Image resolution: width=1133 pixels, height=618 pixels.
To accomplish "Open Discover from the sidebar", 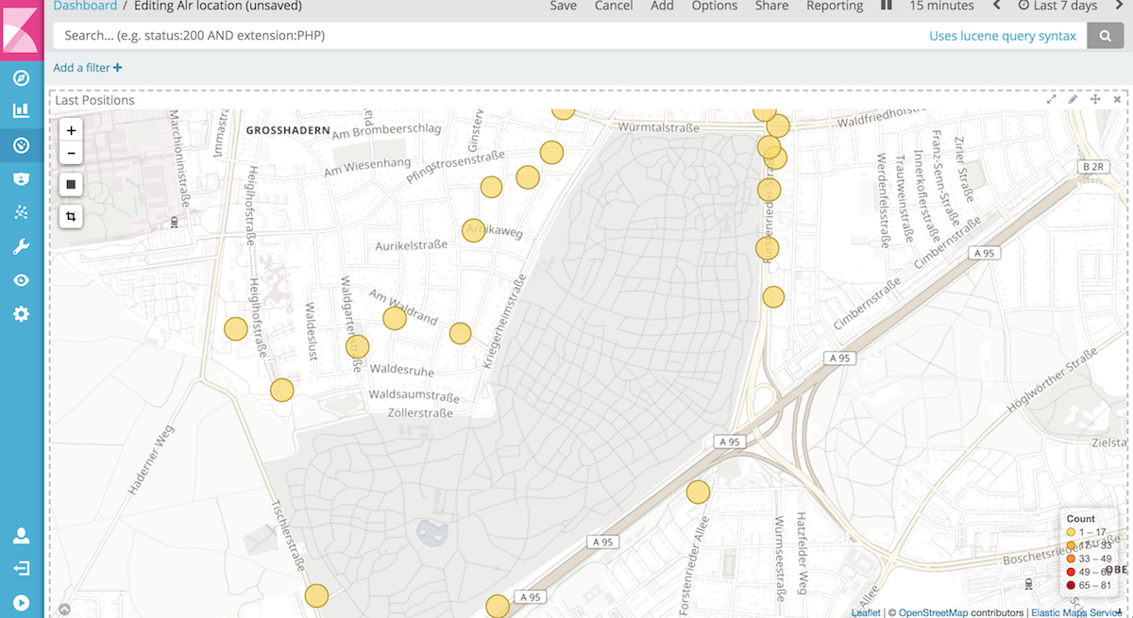I will (22, 77).
